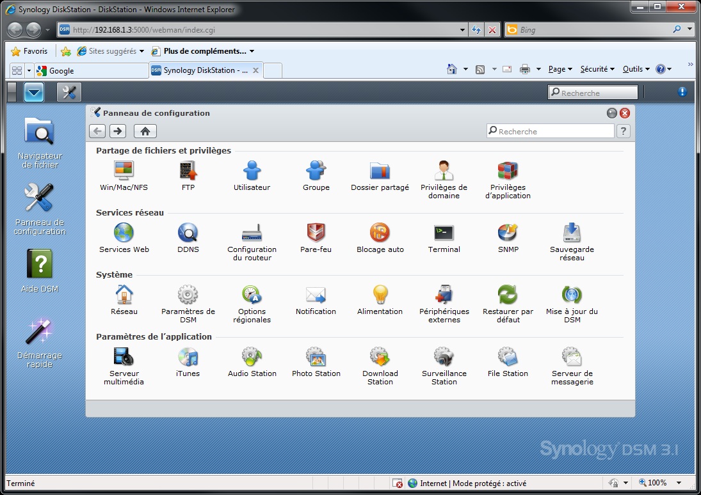Click the Favoris star button
701x495 pixels.
tap(29, 51)
